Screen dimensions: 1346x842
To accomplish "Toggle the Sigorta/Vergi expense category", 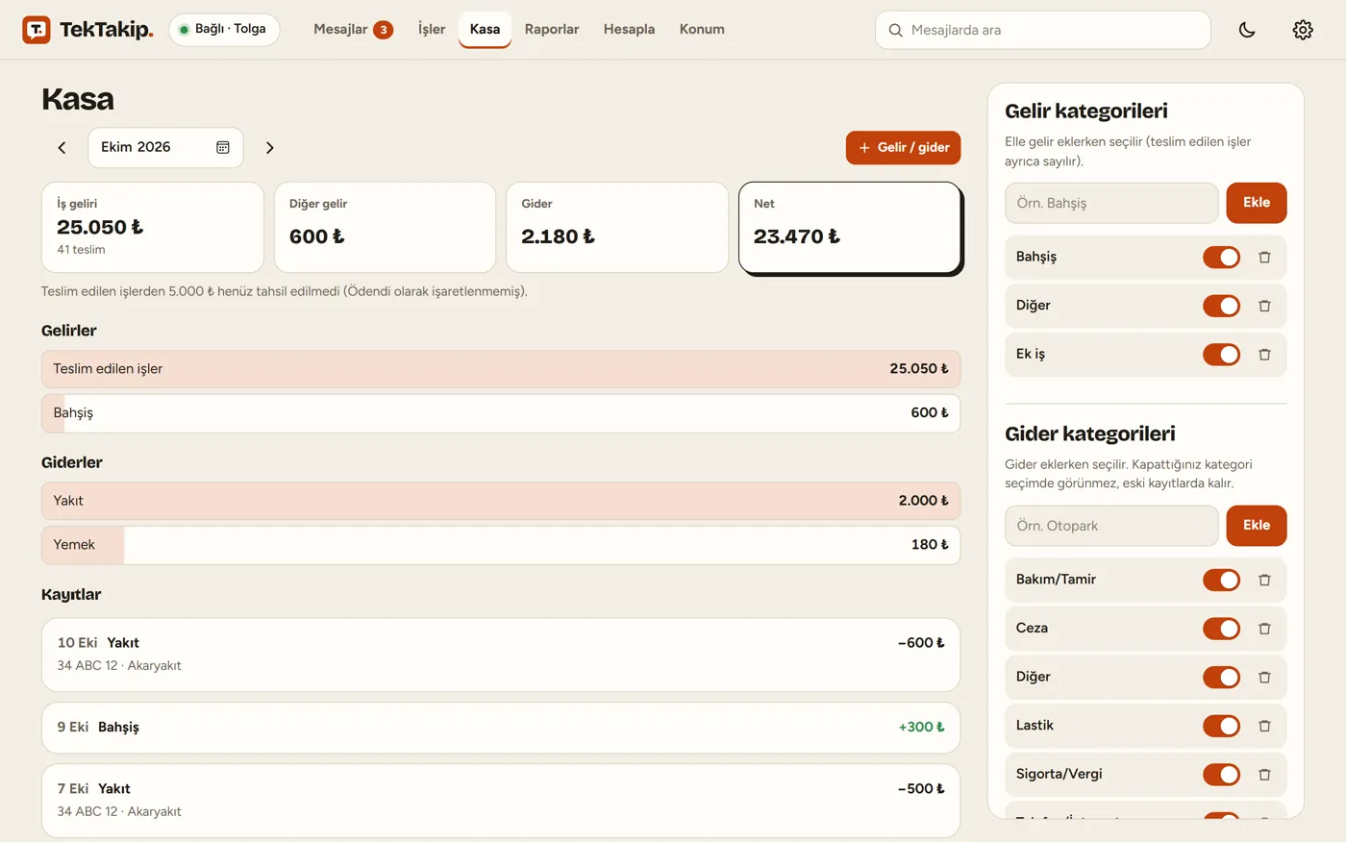I will tap(1221, 775).
